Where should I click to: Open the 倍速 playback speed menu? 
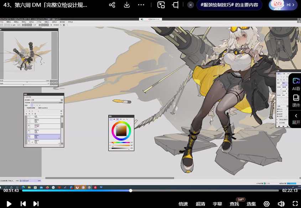[x=183, y=204]
